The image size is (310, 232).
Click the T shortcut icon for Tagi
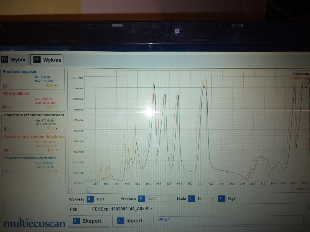[222, 198]
